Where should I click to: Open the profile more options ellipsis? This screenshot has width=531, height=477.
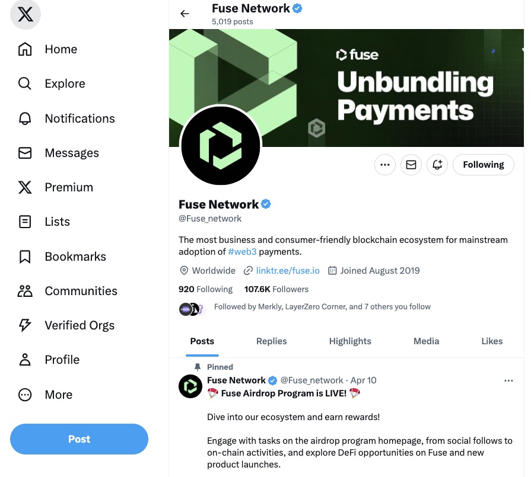coord(384,165)
